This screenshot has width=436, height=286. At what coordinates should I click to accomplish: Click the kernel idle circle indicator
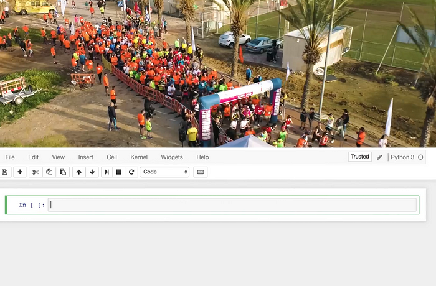420,157
